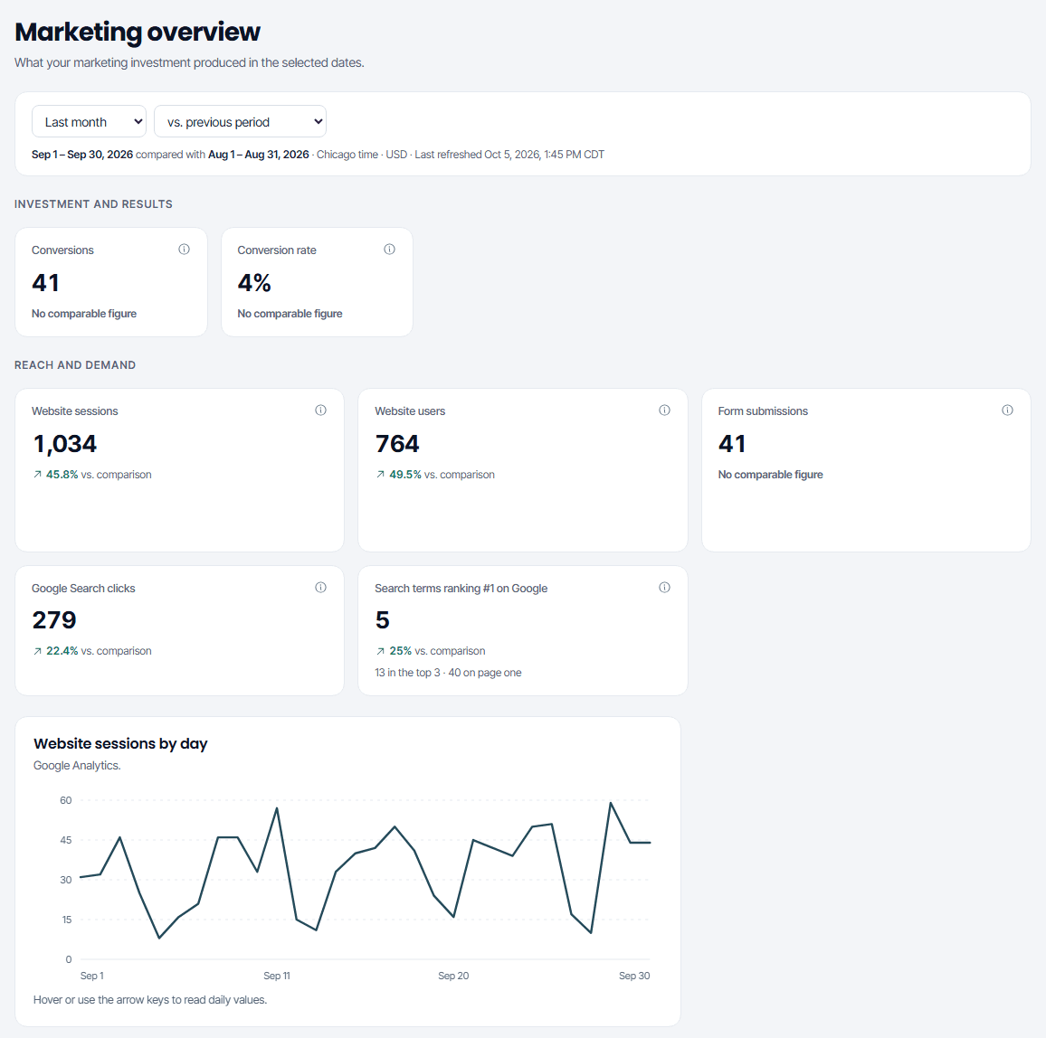Show info for Website sessions card
Viewport: 1046px width, 1038px height.
(x=321, y=410)
